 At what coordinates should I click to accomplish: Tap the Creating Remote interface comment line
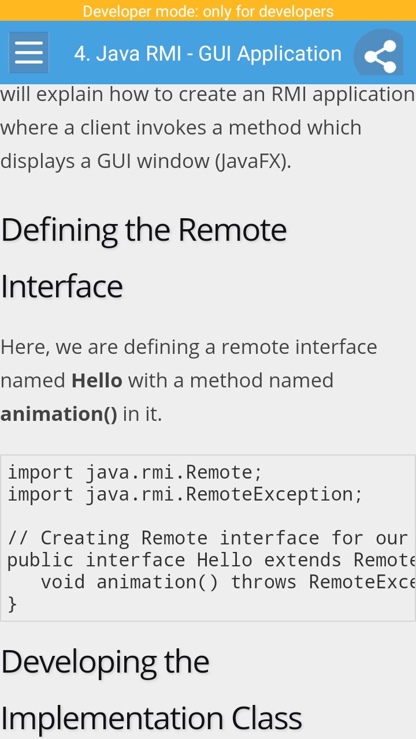[209, 538]
